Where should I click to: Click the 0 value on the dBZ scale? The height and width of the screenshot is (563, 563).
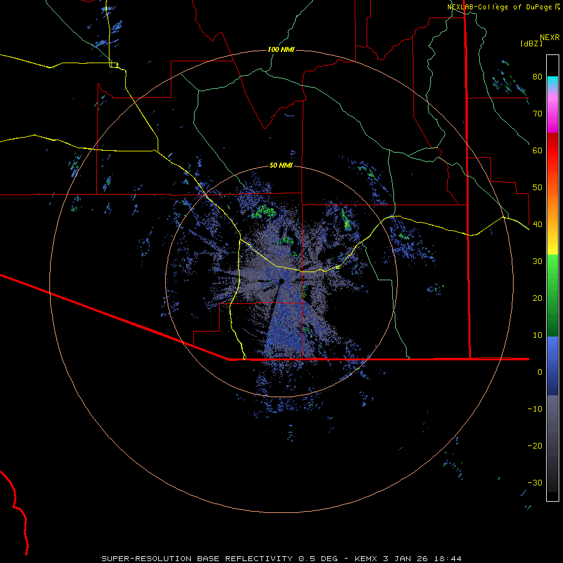(x=540, y=372)
